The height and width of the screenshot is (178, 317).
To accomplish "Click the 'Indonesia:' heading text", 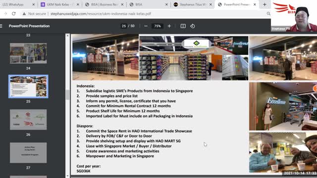I will [86, 86].
